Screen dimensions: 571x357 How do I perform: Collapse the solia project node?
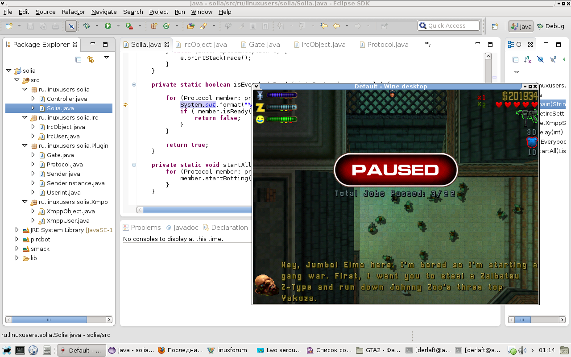pyautogui.click(x=8, y=71)
